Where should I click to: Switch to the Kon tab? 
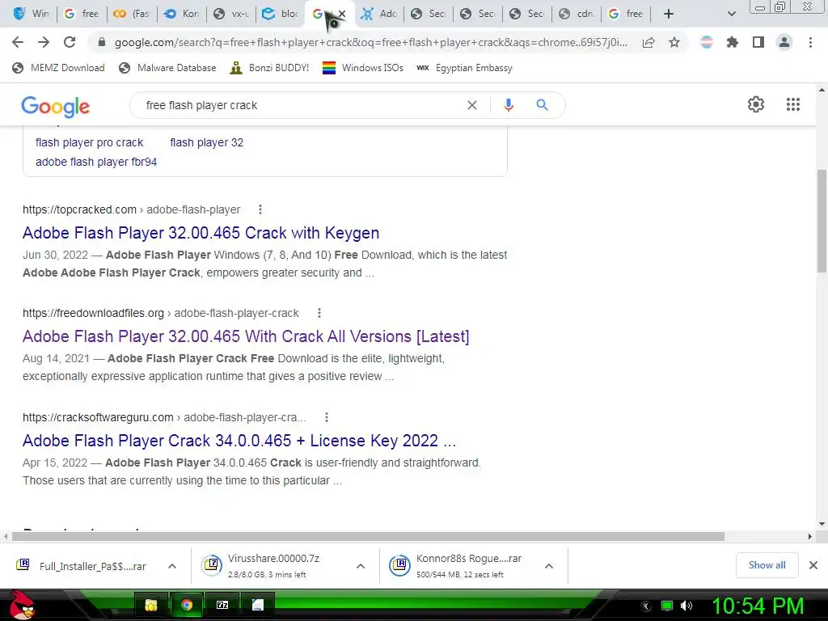coord(182,14)
